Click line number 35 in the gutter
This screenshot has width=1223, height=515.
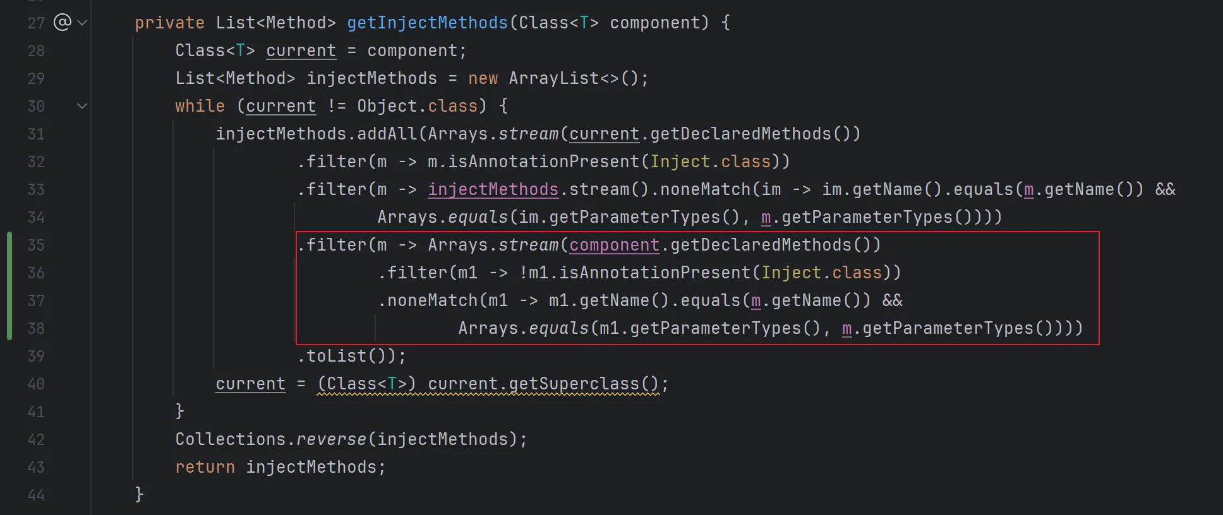tap(36, 245)
